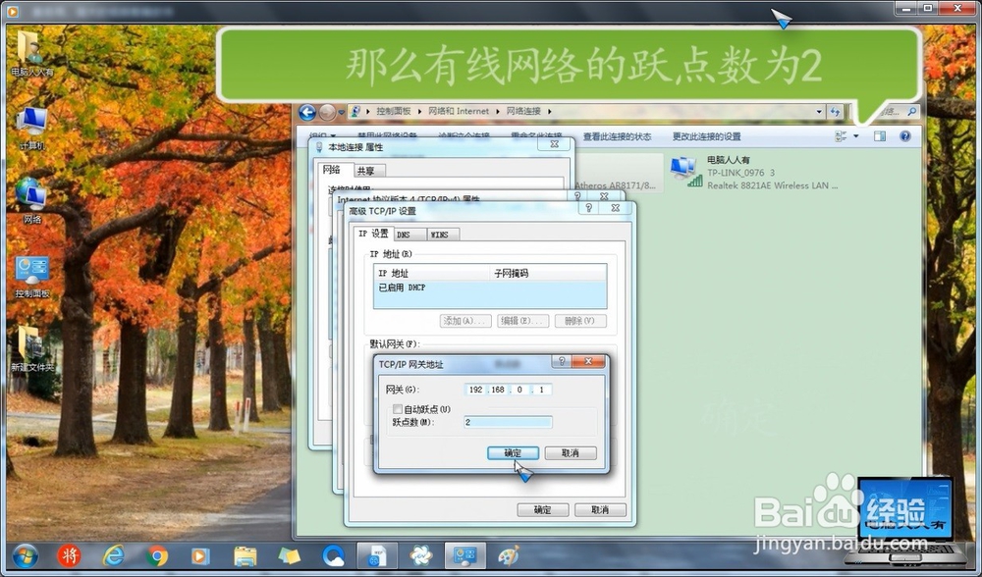Viewport: 982px width, 577px height.
Task: Select 已启用 DHCP row in IP list
Action: (x=490, y=288)
